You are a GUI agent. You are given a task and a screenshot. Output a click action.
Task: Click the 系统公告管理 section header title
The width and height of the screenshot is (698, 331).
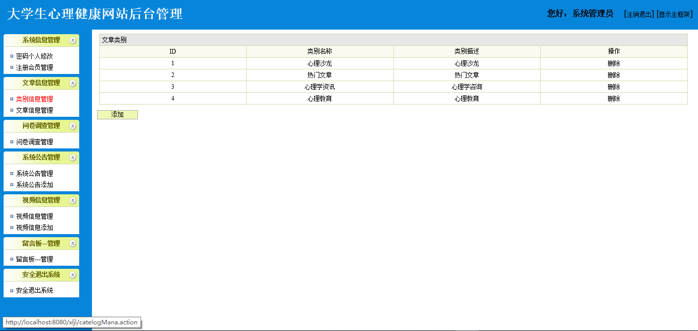point(41,158)
